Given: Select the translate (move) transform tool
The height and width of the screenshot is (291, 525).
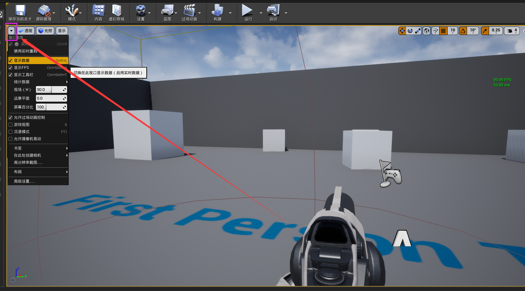Looking at the screenshot, I should coord(402,31).
